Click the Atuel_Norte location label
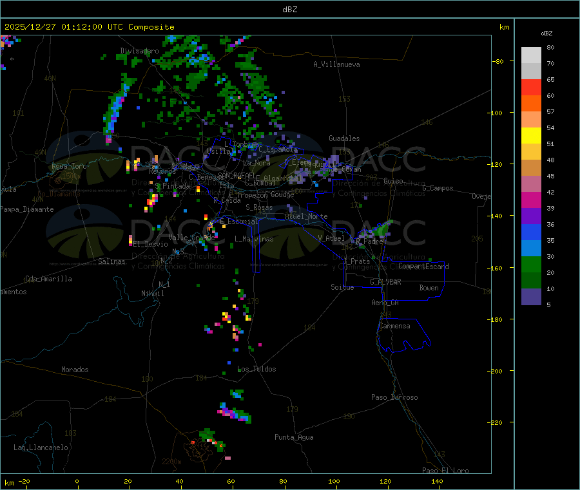The height and width of the screenshot is (490, 580). pos(306,216)
